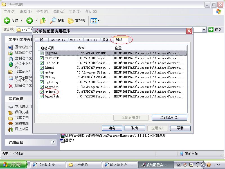Viewport: 225px width, 169px height.
Task: Toggle the ctfmon startup checkbox
Action: pos(42,92)
